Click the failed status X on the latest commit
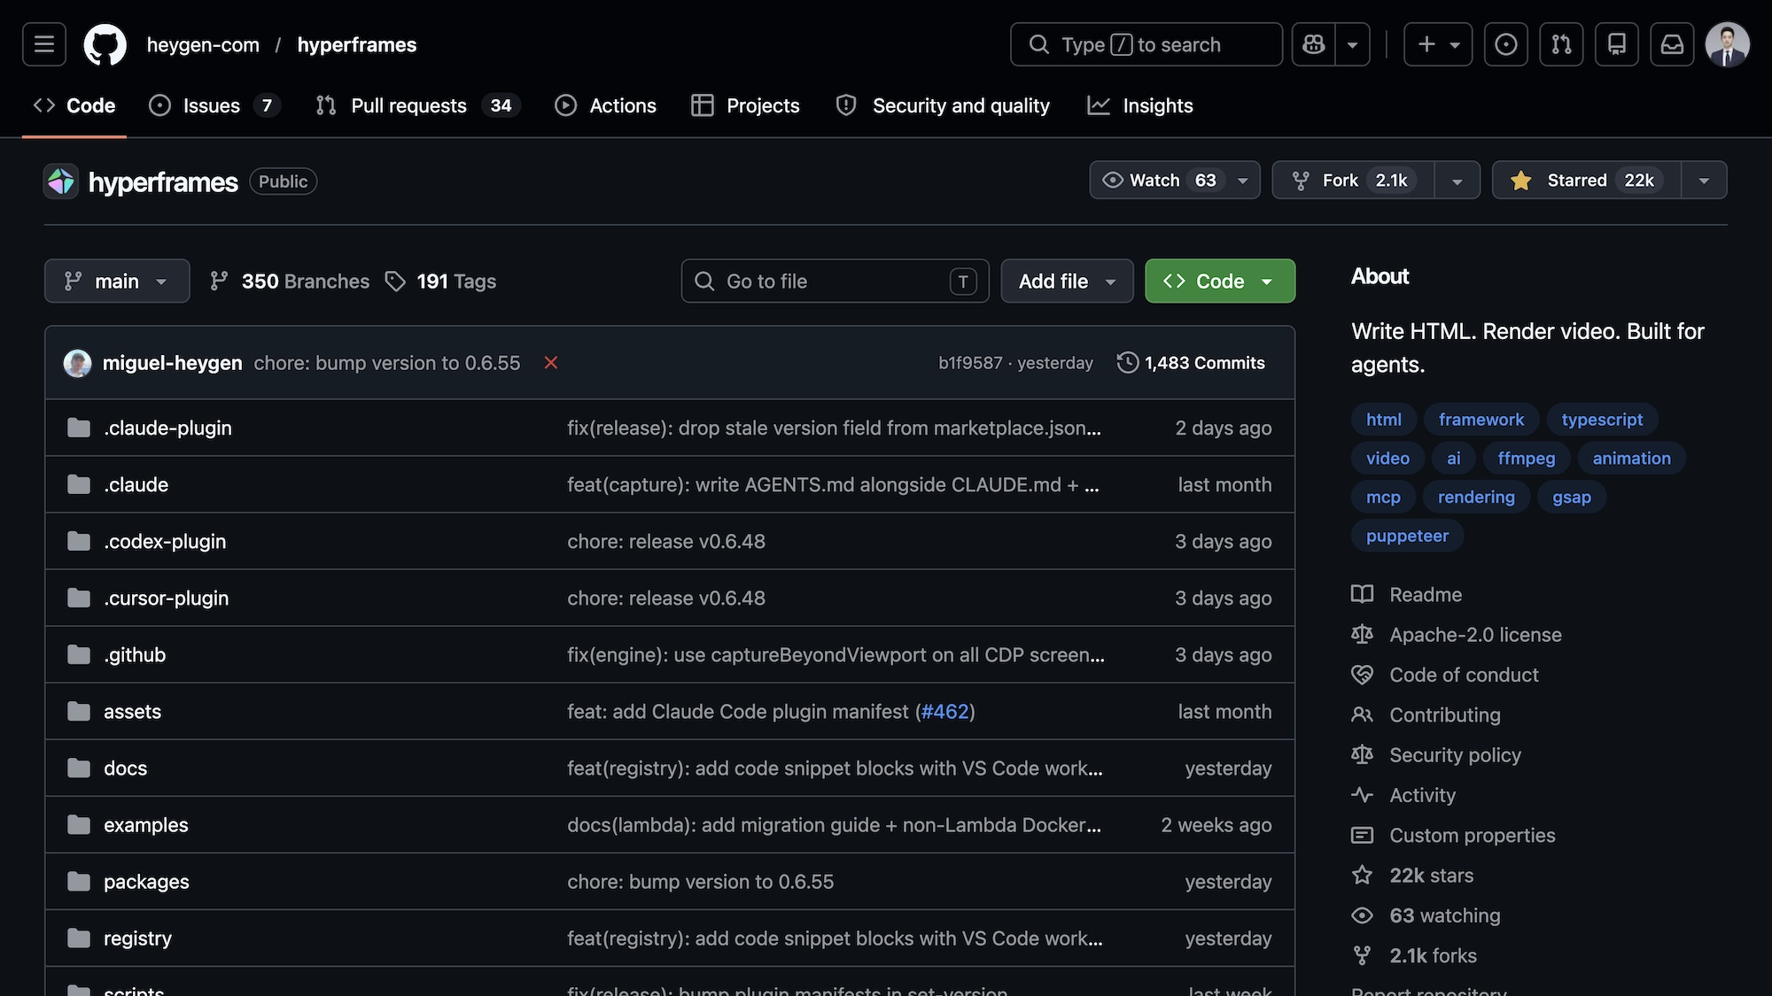The height and width of the screenshot is (996, 1772). pyautogui.click(x=551, y=363)
